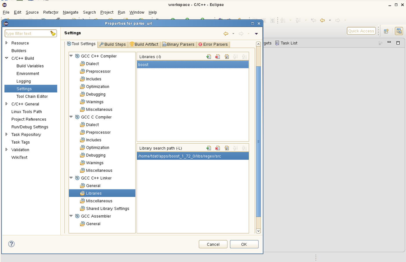
Task: Open the C/C++ perspective icon
Action: click(x=399, y=31)
